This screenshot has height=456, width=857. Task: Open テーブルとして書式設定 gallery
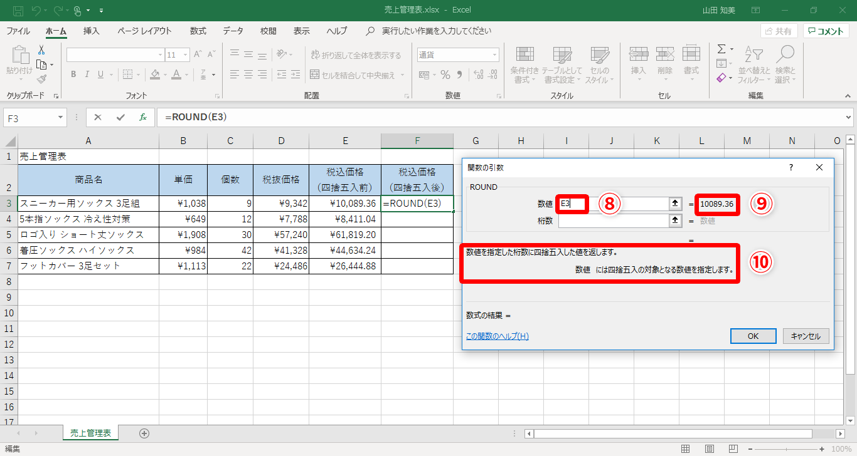(x=562, y=65)
